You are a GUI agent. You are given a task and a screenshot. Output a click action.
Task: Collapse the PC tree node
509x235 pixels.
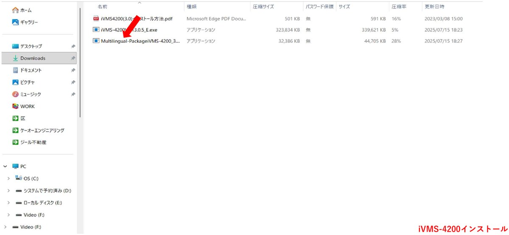(x=5, y=166)
